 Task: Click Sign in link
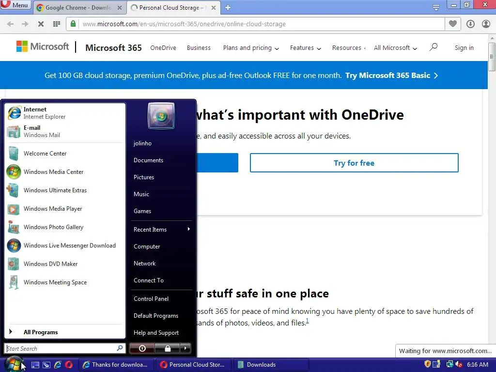(x=464, y=48)
